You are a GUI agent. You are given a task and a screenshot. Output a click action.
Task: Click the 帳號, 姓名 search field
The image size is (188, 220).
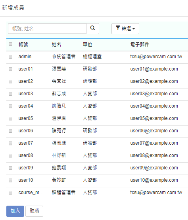pos(47,29)
